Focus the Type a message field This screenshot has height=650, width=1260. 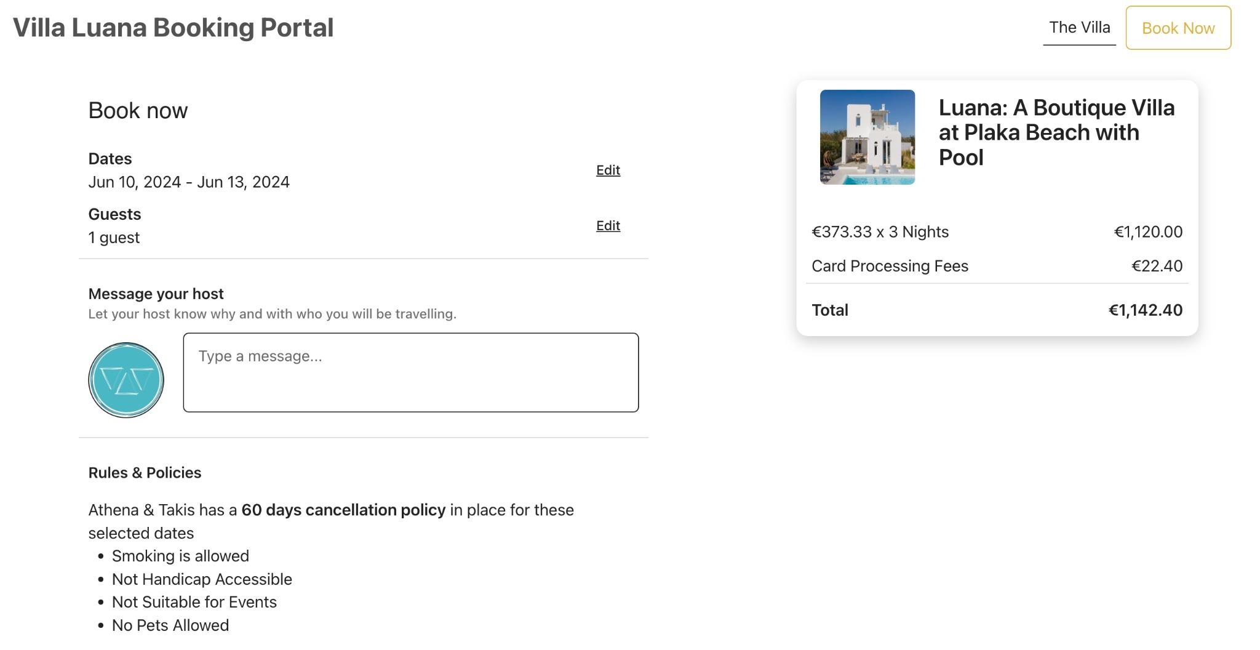[410, 372]
